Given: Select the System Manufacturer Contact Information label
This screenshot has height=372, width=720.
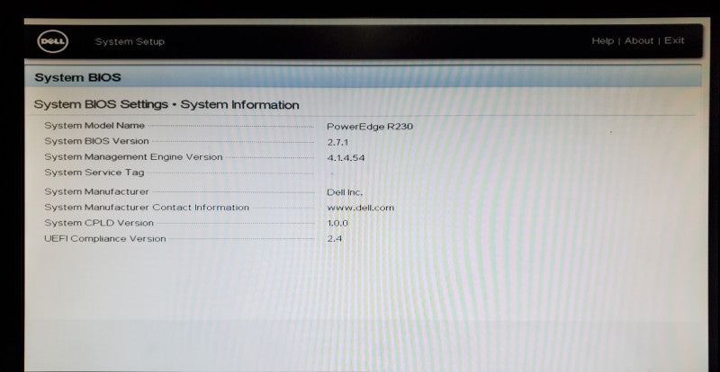Looking at the screenshot, I should pos(147,208).
